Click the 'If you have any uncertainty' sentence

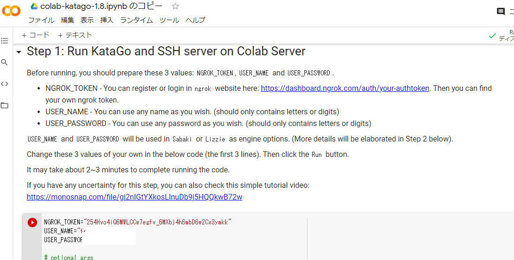(x=168, y=186)
